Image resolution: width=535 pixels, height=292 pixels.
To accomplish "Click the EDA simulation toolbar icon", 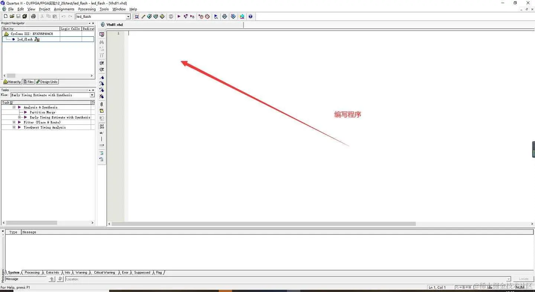I will coord(216,16).
